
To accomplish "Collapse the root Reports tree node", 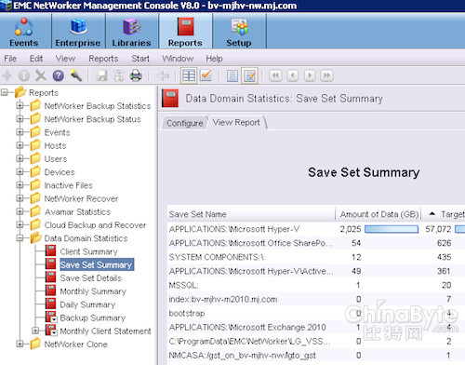I will pyautogui.click(x=5, y=92).
